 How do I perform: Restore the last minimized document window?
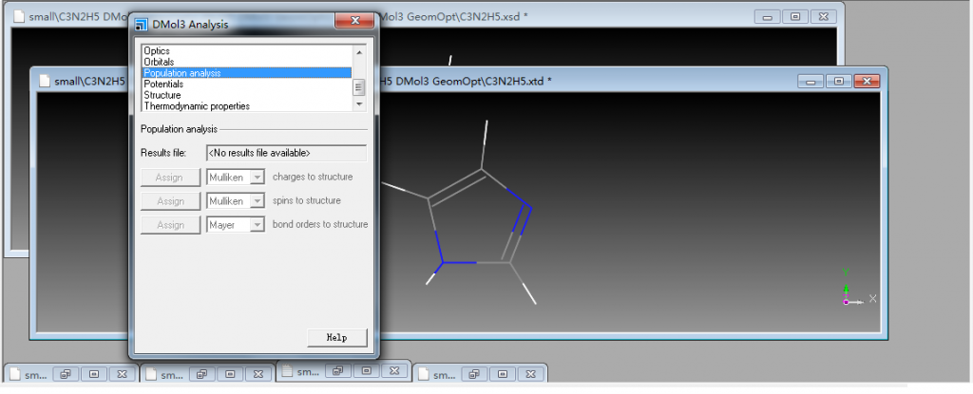[475, 374]
